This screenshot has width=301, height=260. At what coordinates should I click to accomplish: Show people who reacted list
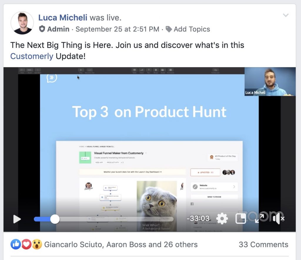(x=121, y=245)
